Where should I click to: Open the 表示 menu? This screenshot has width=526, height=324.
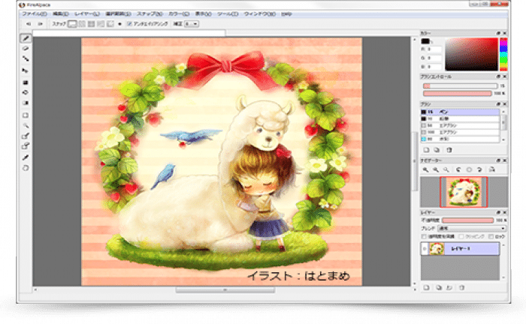pos(204,14)
